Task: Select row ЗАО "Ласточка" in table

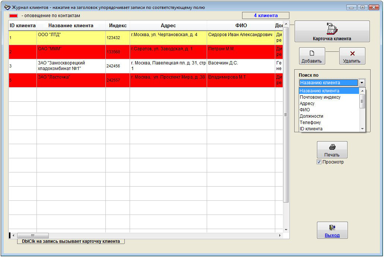Action: point(71,80)
